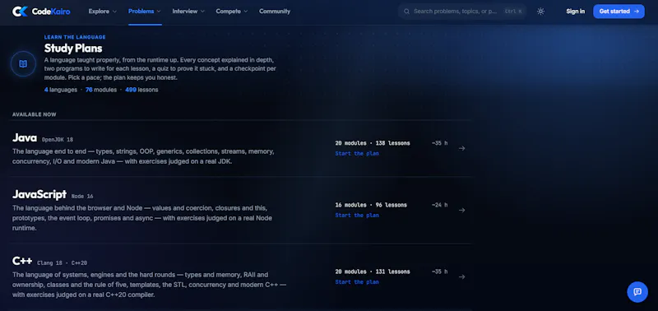Open the Compete dropdown menu
The width and height of the screenshot is (658, 311).
point(232,12)
